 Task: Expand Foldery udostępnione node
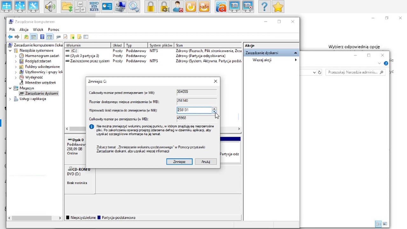16,67
